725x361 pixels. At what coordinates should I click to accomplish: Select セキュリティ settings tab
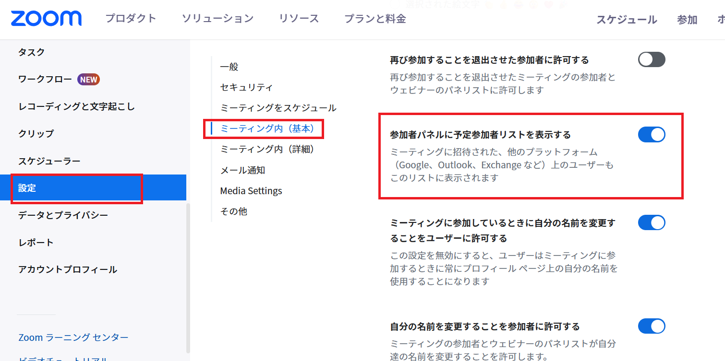[x=246, y=87]
